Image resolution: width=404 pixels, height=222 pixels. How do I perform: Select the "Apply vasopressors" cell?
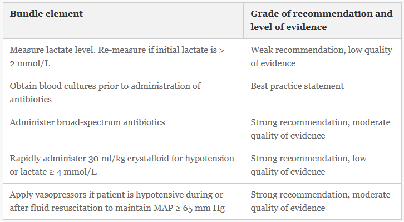point(123,201)
